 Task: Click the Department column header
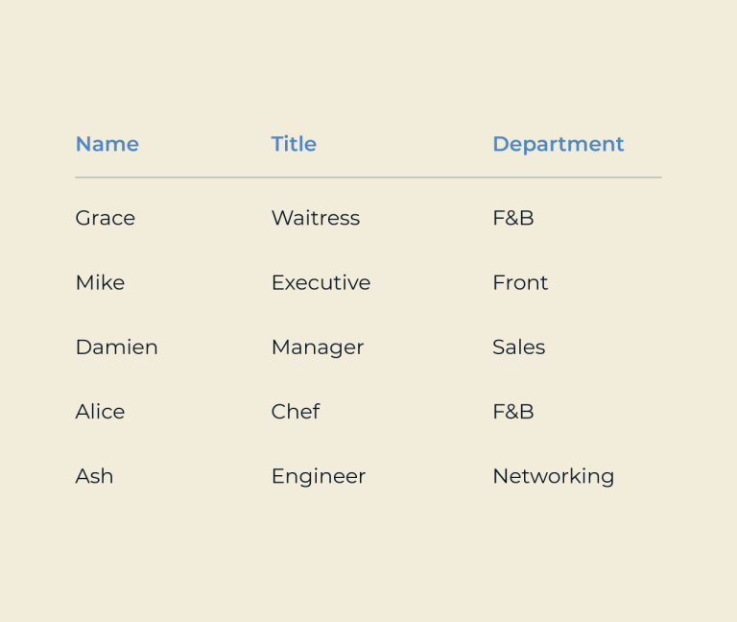tap(559, 144)
